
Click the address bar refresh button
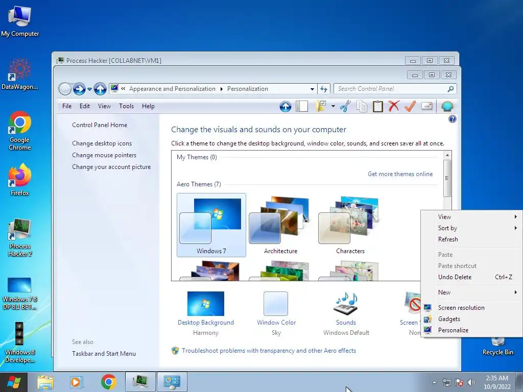point(324,89)
